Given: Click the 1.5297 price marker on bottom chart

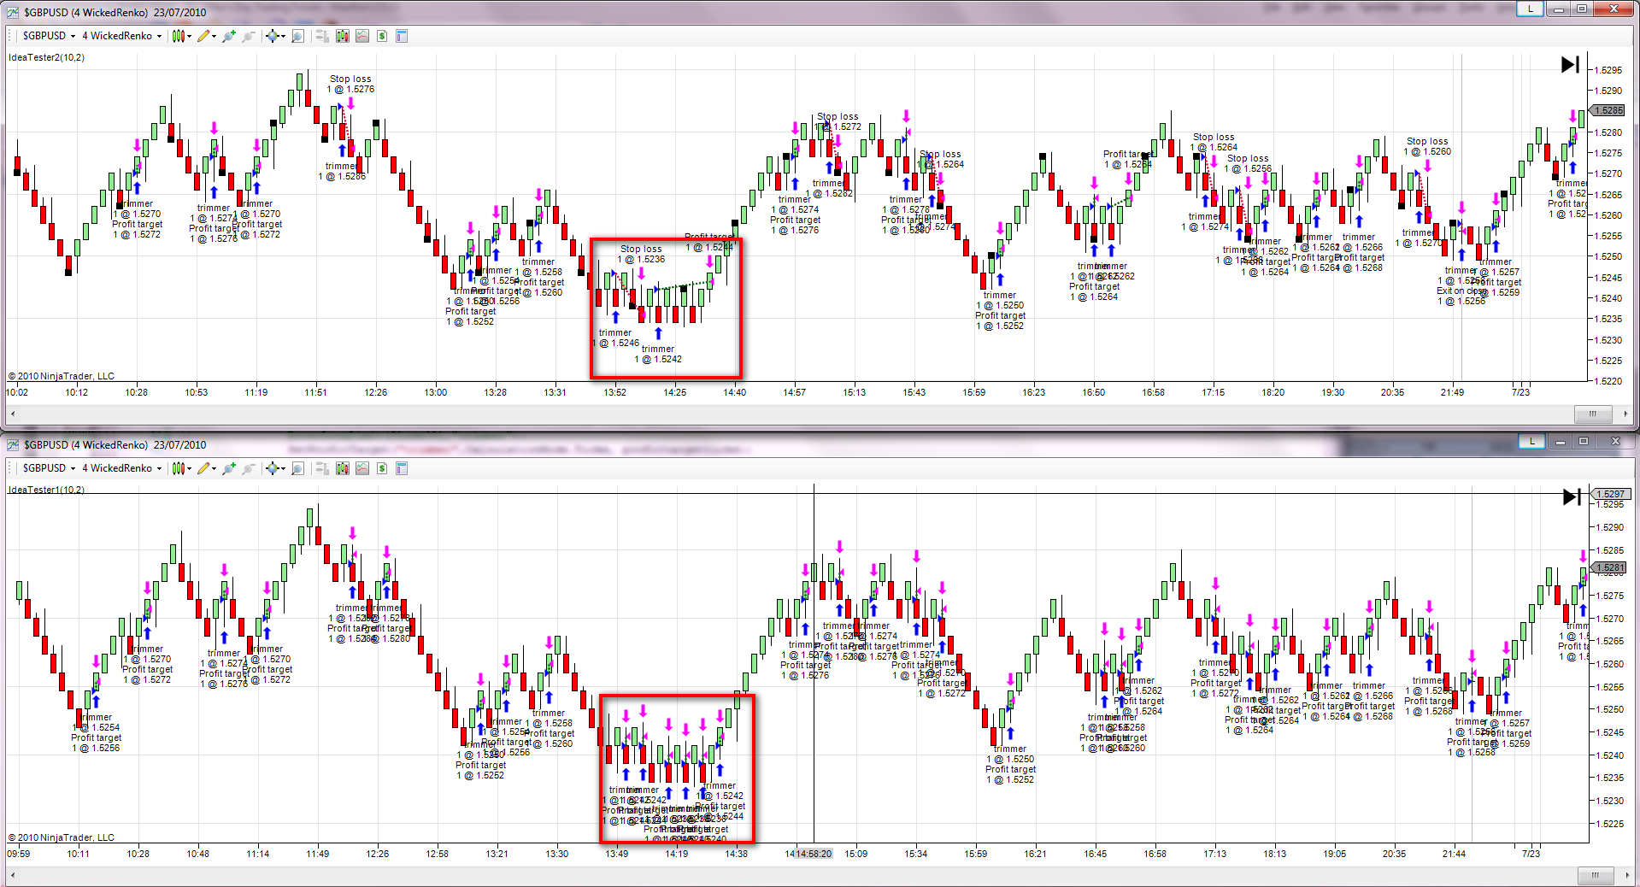Looking at the screenshot, I should (1610, 494).
